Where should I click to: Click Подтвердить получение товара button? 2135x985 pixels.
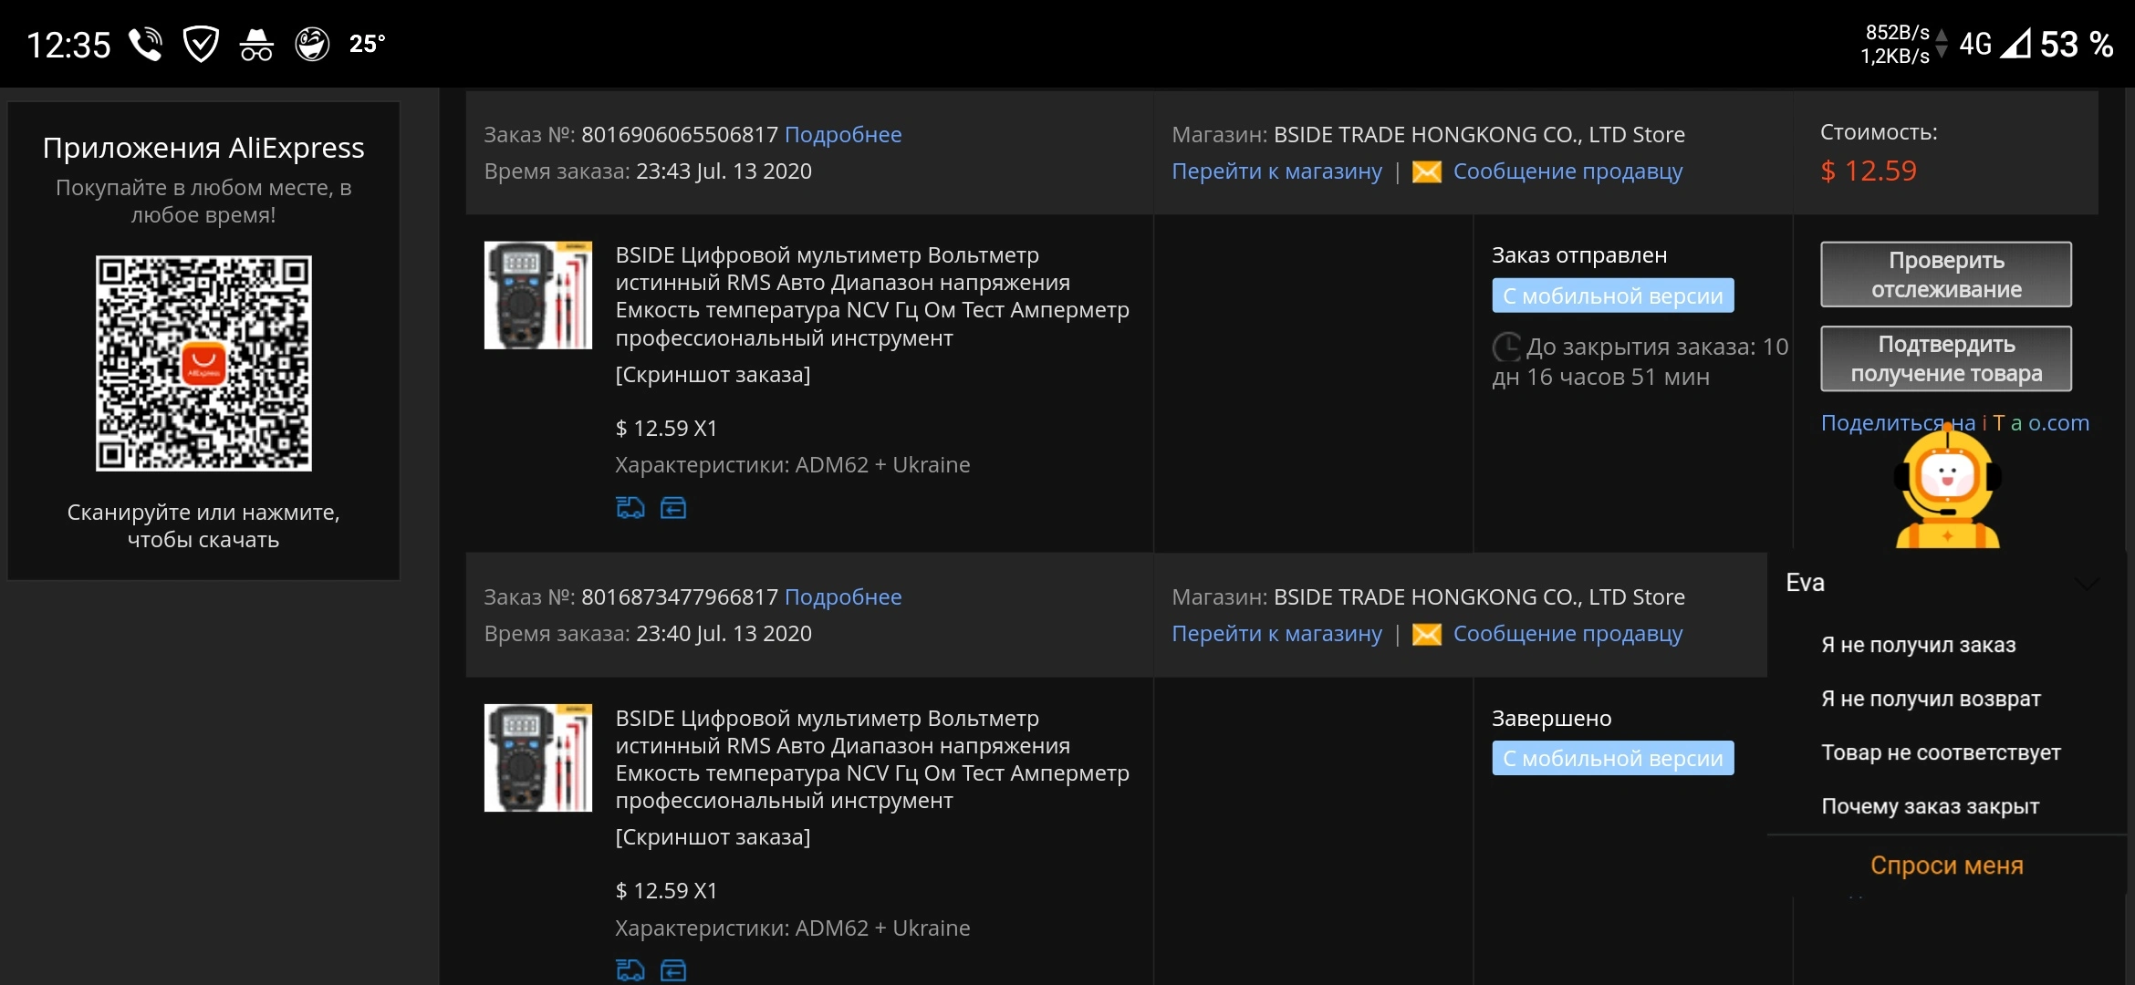(x=1946, y=358)
